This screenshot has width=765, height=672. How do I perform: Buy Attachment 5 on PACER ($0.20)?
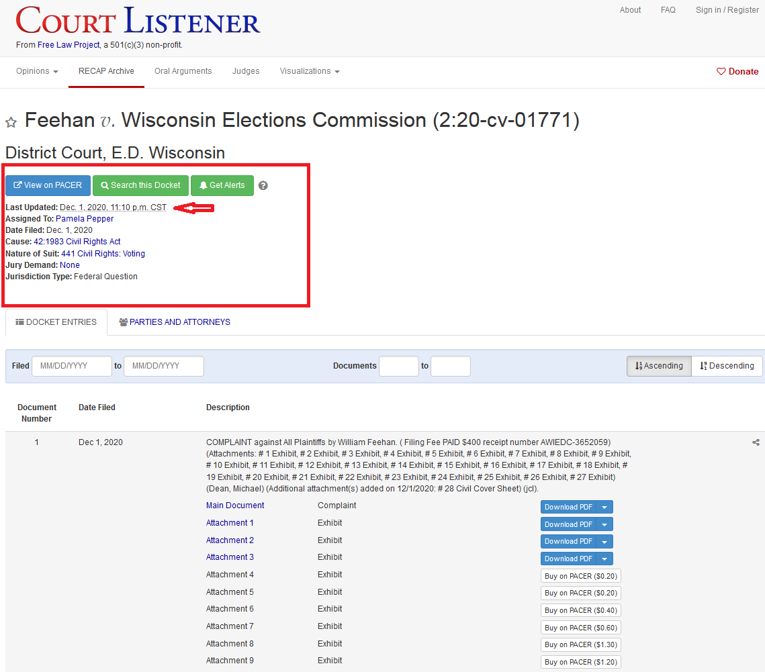click(580, 593)
